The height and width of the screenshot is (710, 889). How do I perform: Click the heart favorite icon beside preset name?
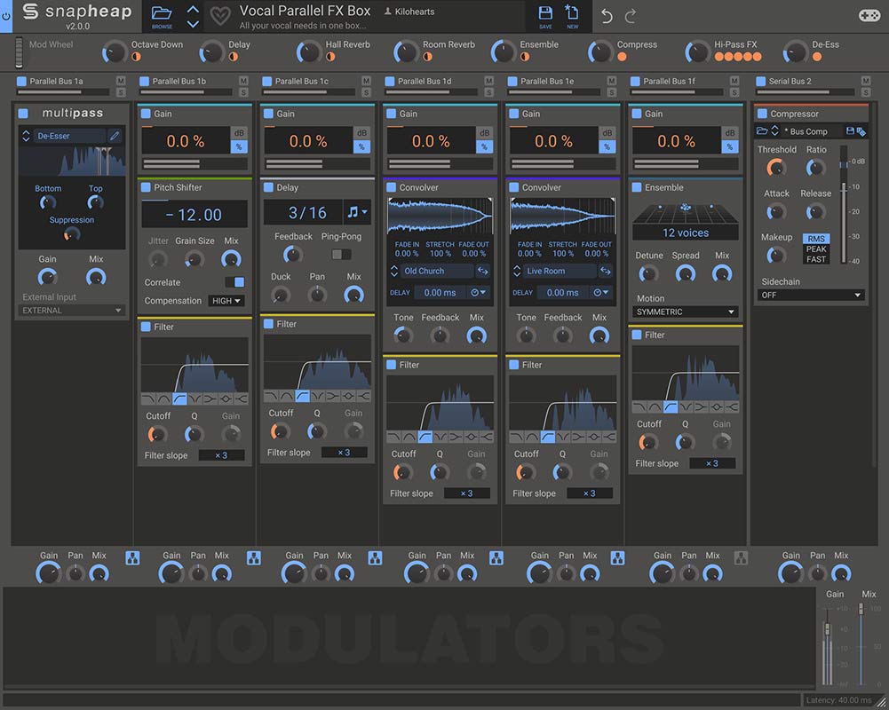pos(219,15)
